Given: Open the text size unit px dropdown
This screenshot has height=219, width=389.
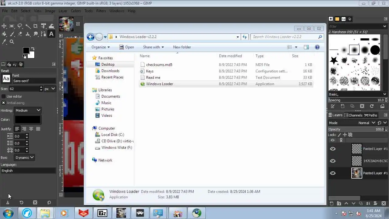Looking at the screenshot, I should pos(50,89).
